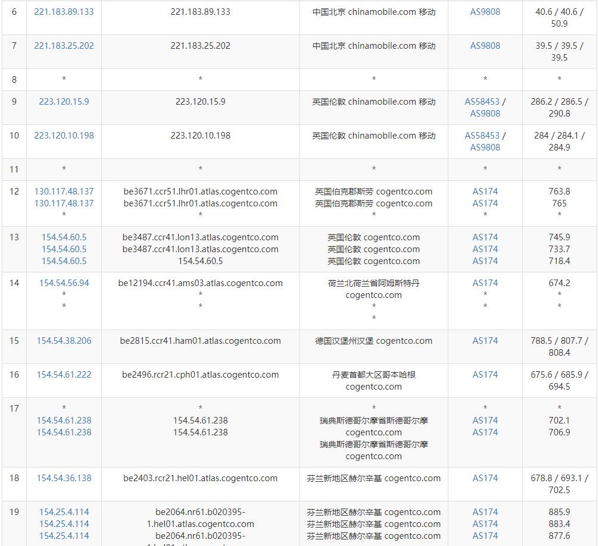The width and height of the screenshot is (599, 546).
Task: Click the 154.54.36.138 IP link
Action: tap(64, 478)
